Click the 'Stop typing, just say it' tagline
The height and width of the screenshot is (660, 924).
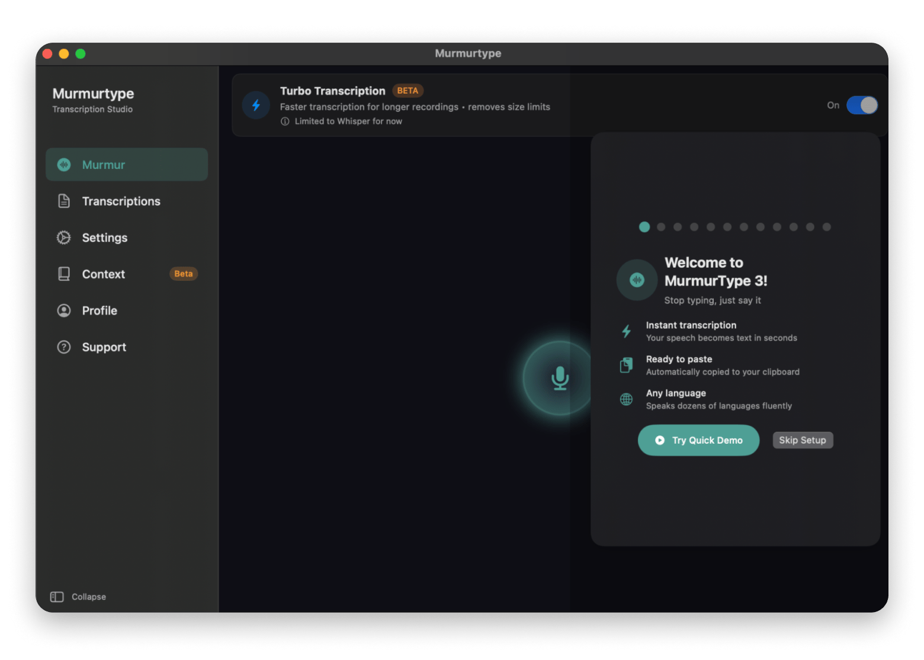[713, 300]
